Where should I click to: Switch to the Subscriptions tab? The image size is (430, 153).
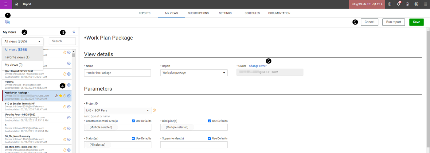pos(198,13)
